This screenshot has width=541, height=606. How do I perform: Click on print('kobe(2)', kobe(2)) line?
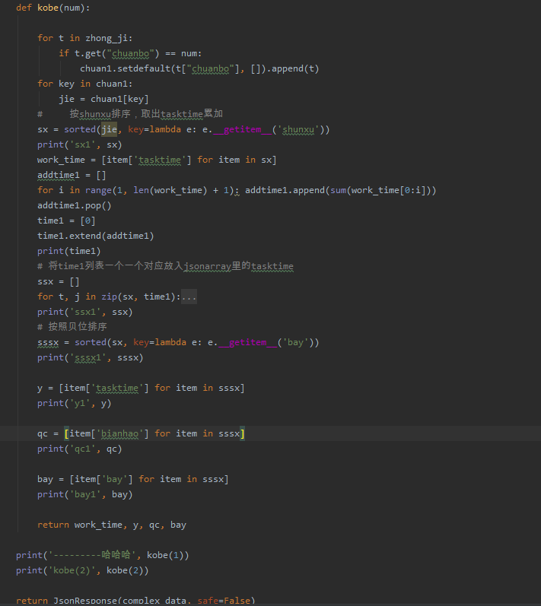click(x=82, y=570)
